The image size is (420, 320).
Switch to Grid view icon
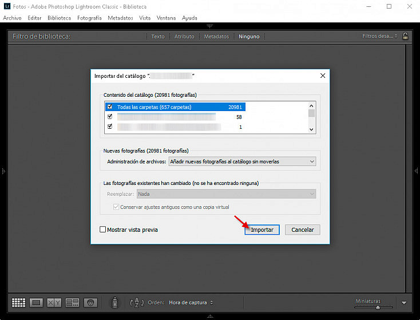[x=19, y=303]
